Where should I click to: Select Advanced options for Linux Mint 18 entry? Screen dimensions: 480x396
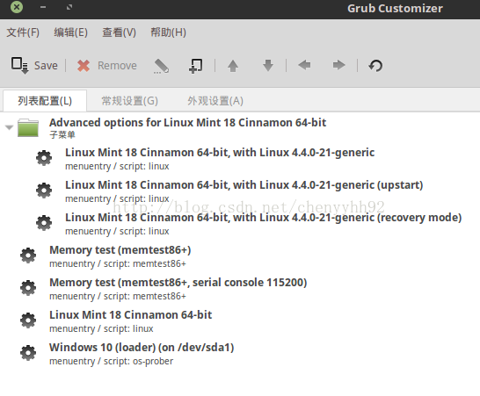tap(187, 123)
